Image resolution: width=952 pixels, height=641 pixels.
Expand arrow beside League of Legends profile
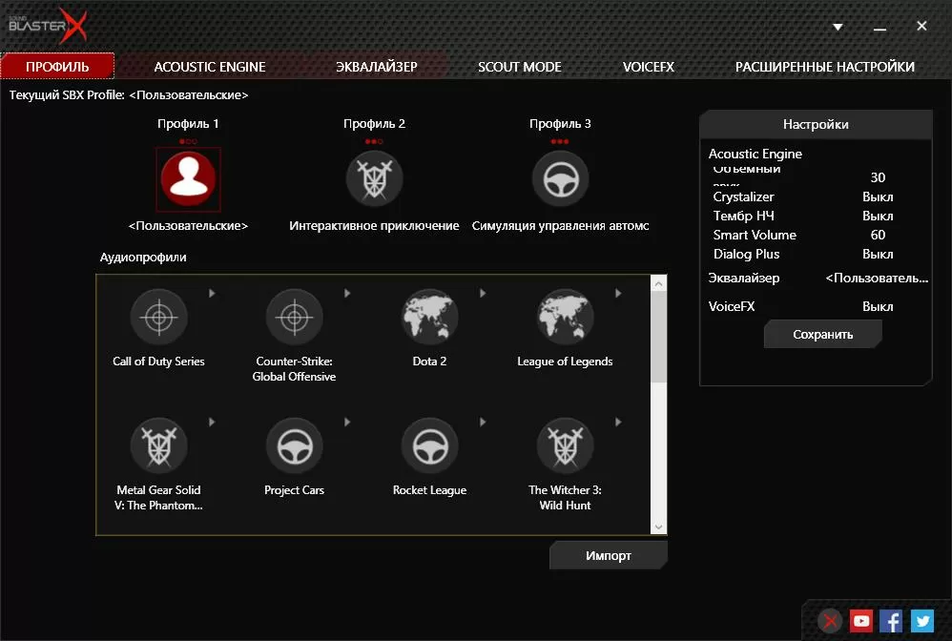click(618, 293)
